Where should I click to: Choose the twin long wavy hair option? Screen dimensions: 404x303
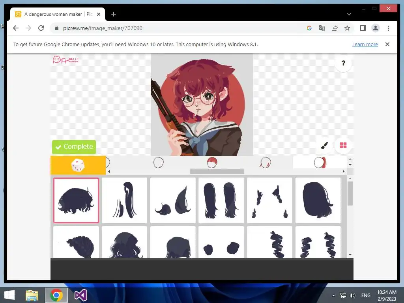click(221, 200)
